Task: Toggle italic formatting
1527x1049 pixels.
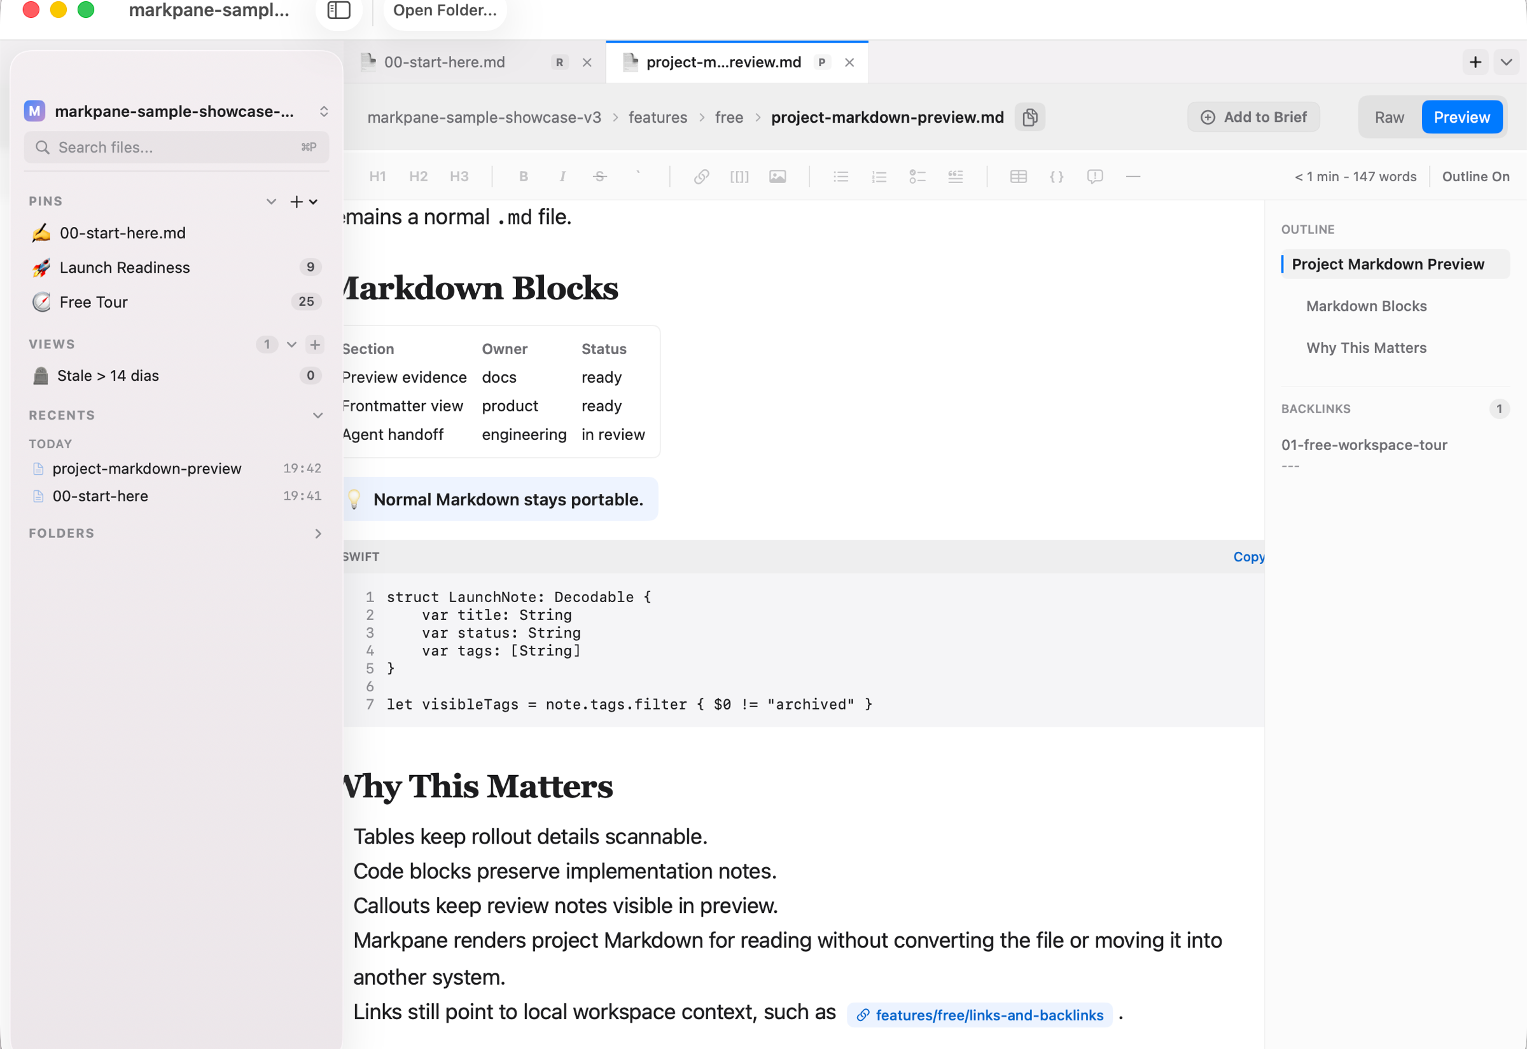Action: pos(562,176)
